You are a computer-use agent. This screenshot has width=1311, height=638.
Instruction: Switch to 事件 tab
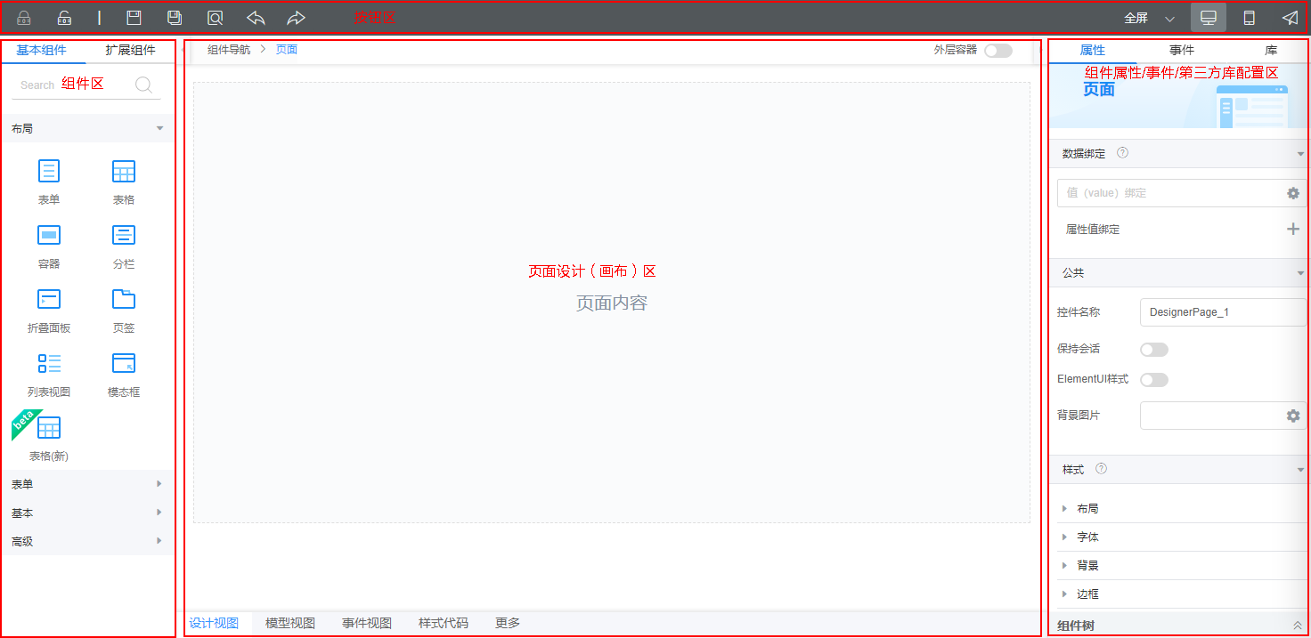1182,50
